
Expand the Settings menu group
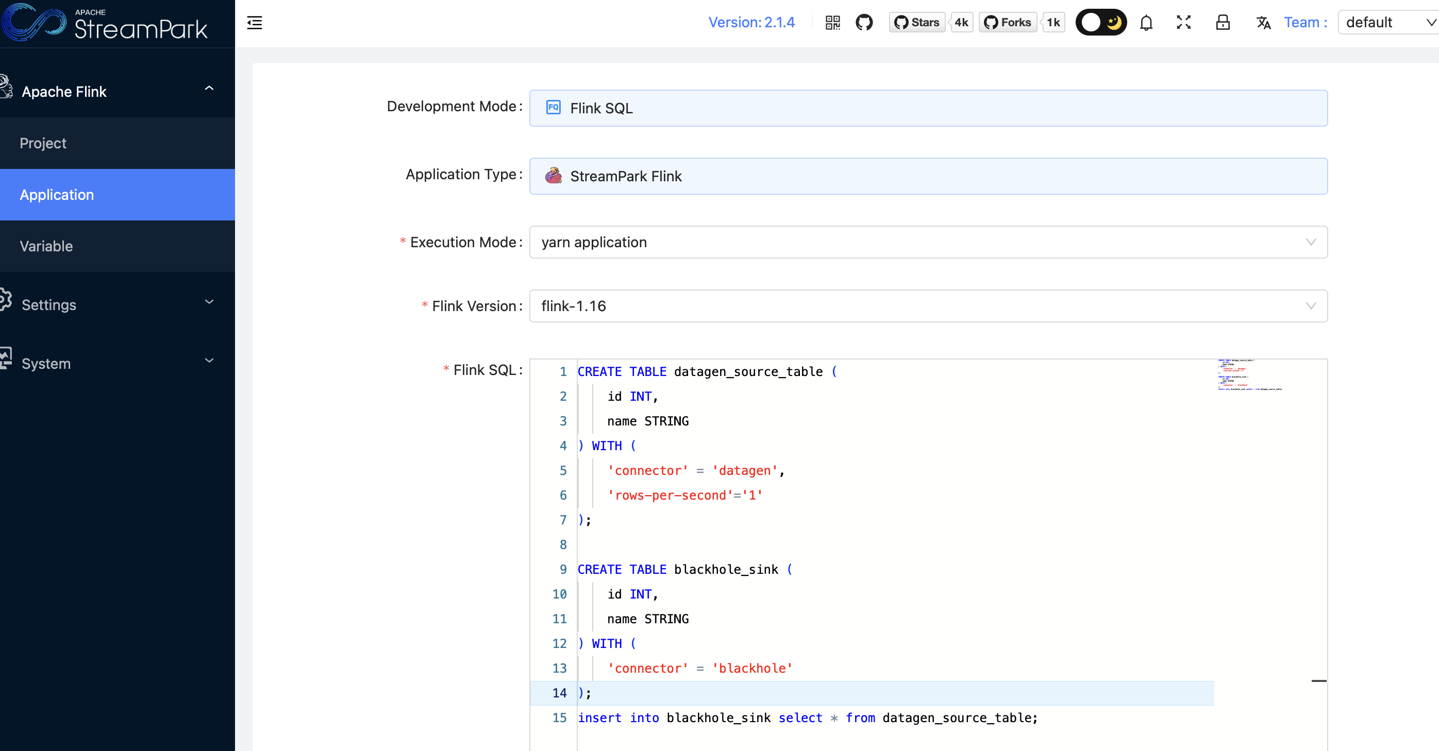(118, 305)
